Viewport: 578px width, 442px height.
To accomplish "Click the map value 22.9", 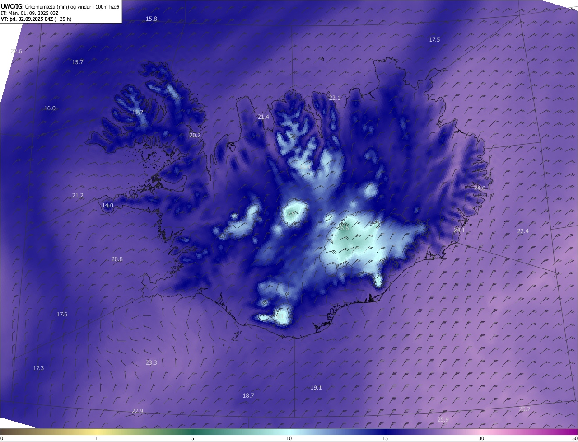I will click(x=137, y=411).
